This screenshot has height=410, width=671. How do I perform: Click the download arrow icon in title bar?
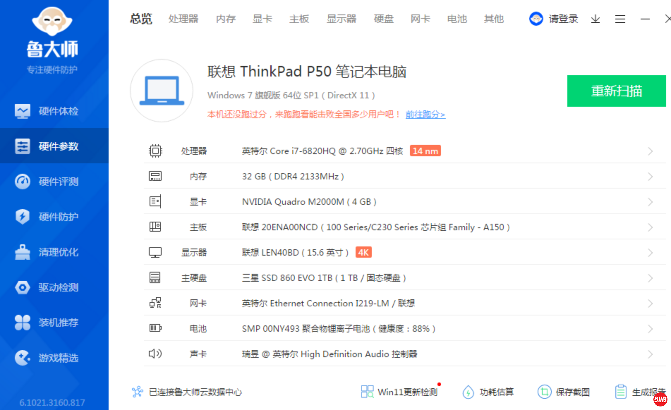595,19
